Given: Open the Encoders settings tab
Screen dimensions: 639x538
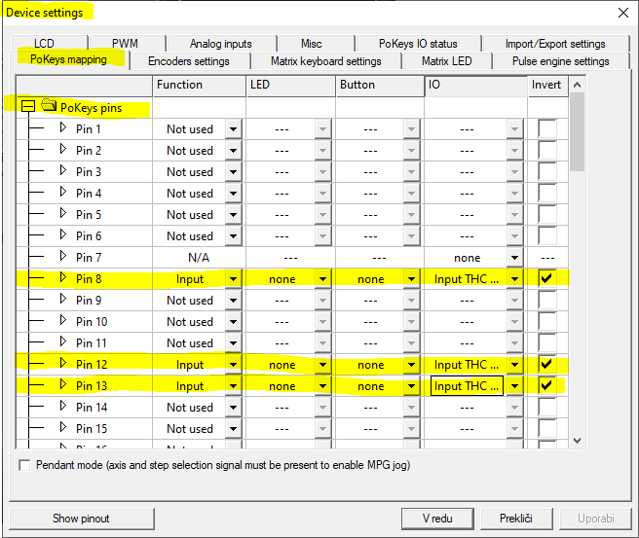Looking at the screenshot, I should point(190,61).
